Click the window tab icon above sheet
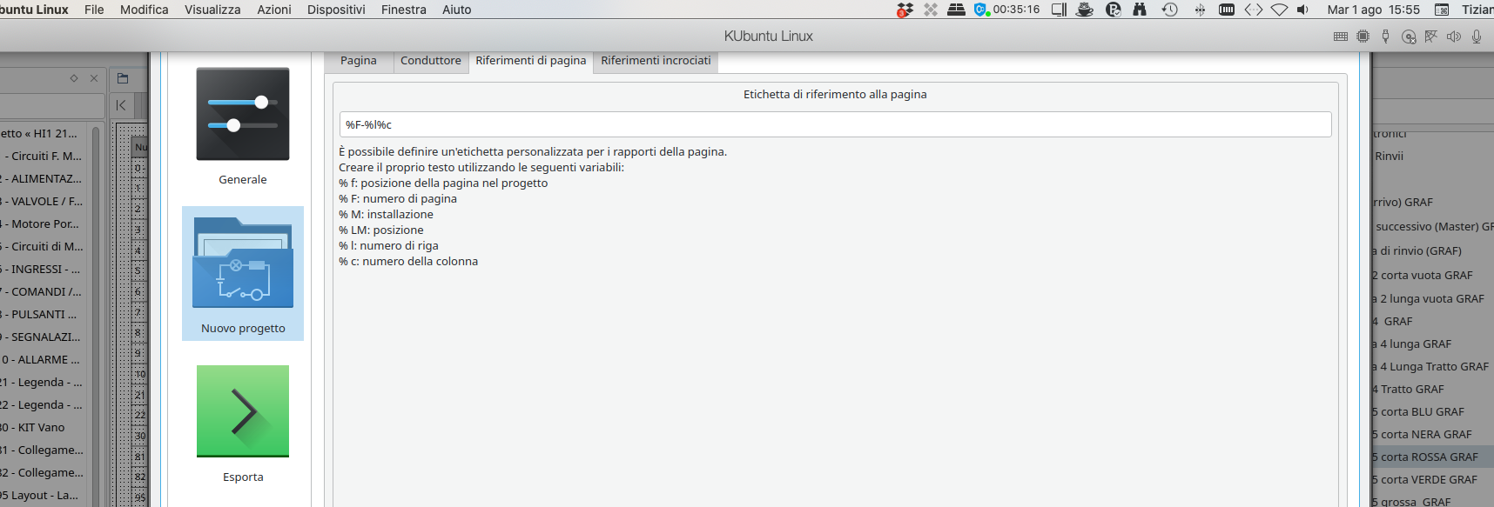The width and height of the screenshot is (1494, 507). (123, 78)
